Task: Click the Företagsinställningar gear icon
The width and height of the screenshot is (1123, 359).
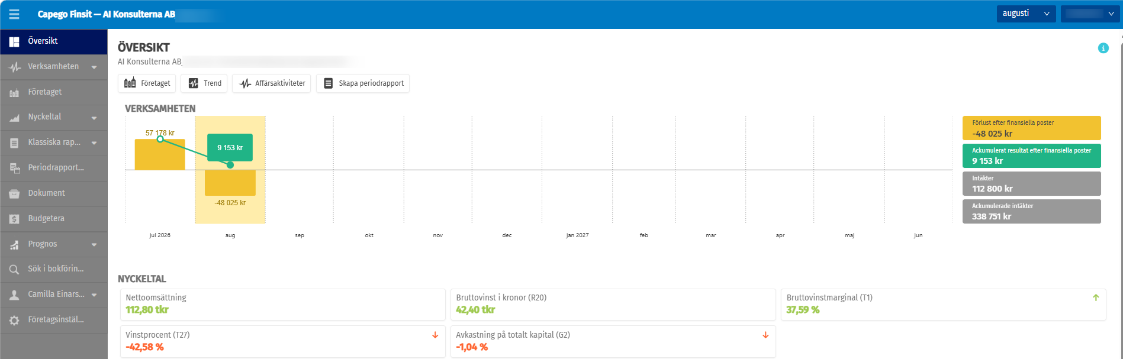Action: tap(14, 320)
